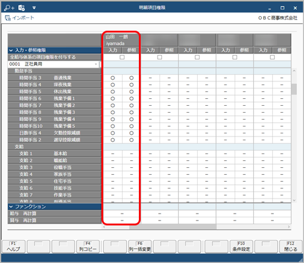The image size is (304, 263).
Task: Open F10 条件設定 settings
Action: pyautogui.click(x=241, y=247)
